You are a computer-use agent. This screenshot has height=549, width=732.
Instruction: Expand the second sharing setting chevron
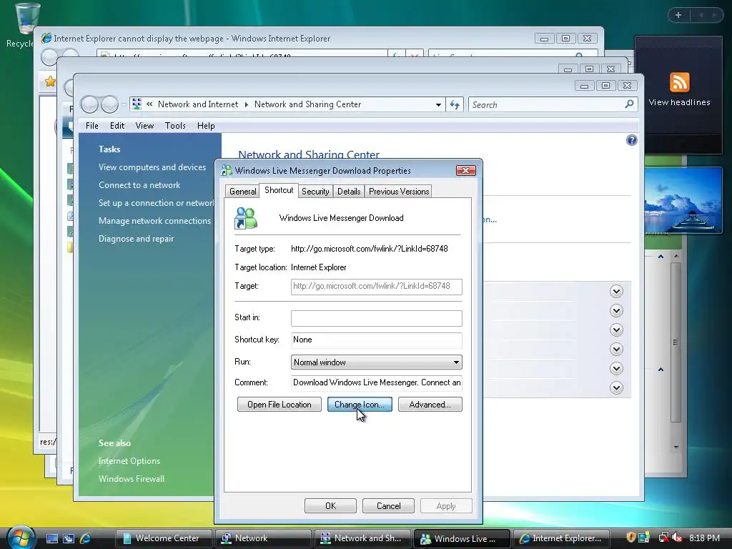[616, 310]
